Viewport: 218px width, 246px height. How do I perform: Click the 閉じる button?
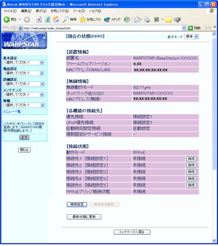point(24,150)
